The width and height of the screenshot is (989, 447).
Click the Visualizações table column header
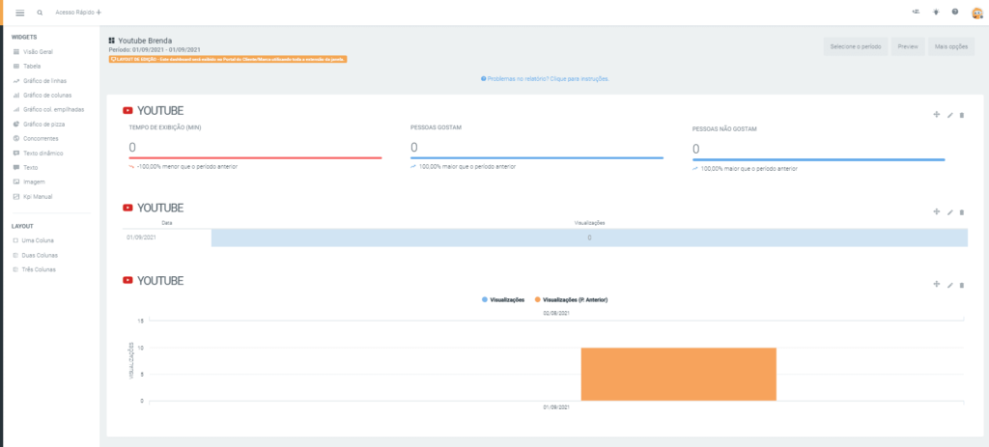click(590, 223)
